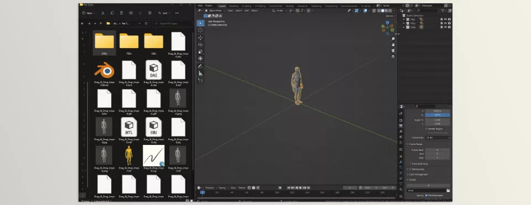
Task: Open the viewport Options dropdown
Action: pyautogui.click(x=390, y=16)
